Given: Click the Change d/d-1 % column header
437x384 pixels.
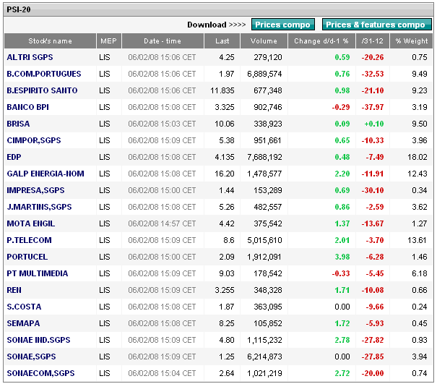Looking at the screenshot, I should tap(321, 41).
